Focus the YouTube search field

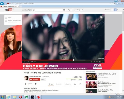tap(43, 10)
